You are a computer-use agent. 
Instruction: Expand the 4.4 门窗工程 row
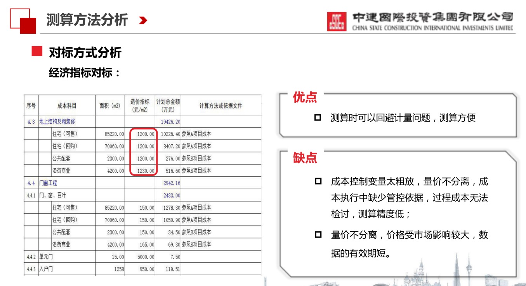click(48, 183)
